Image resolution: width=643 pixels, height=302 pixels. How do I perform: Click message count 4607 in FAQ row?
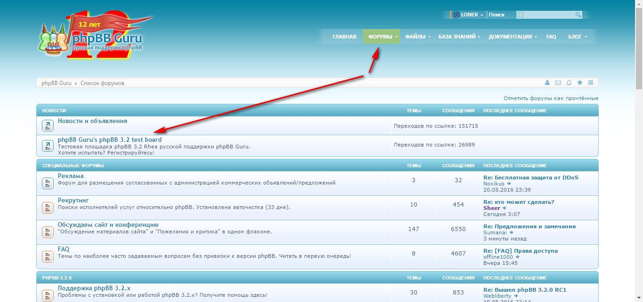click(x=458, y=254)
